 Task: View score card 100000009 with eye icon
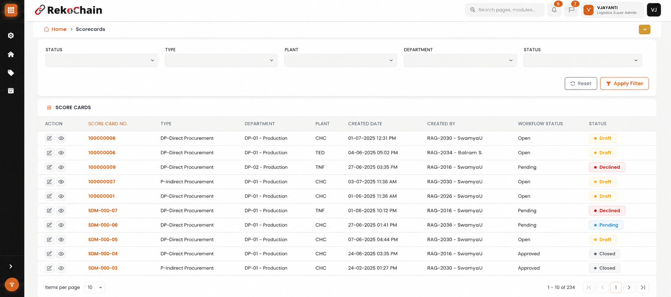tap(61, 167)
